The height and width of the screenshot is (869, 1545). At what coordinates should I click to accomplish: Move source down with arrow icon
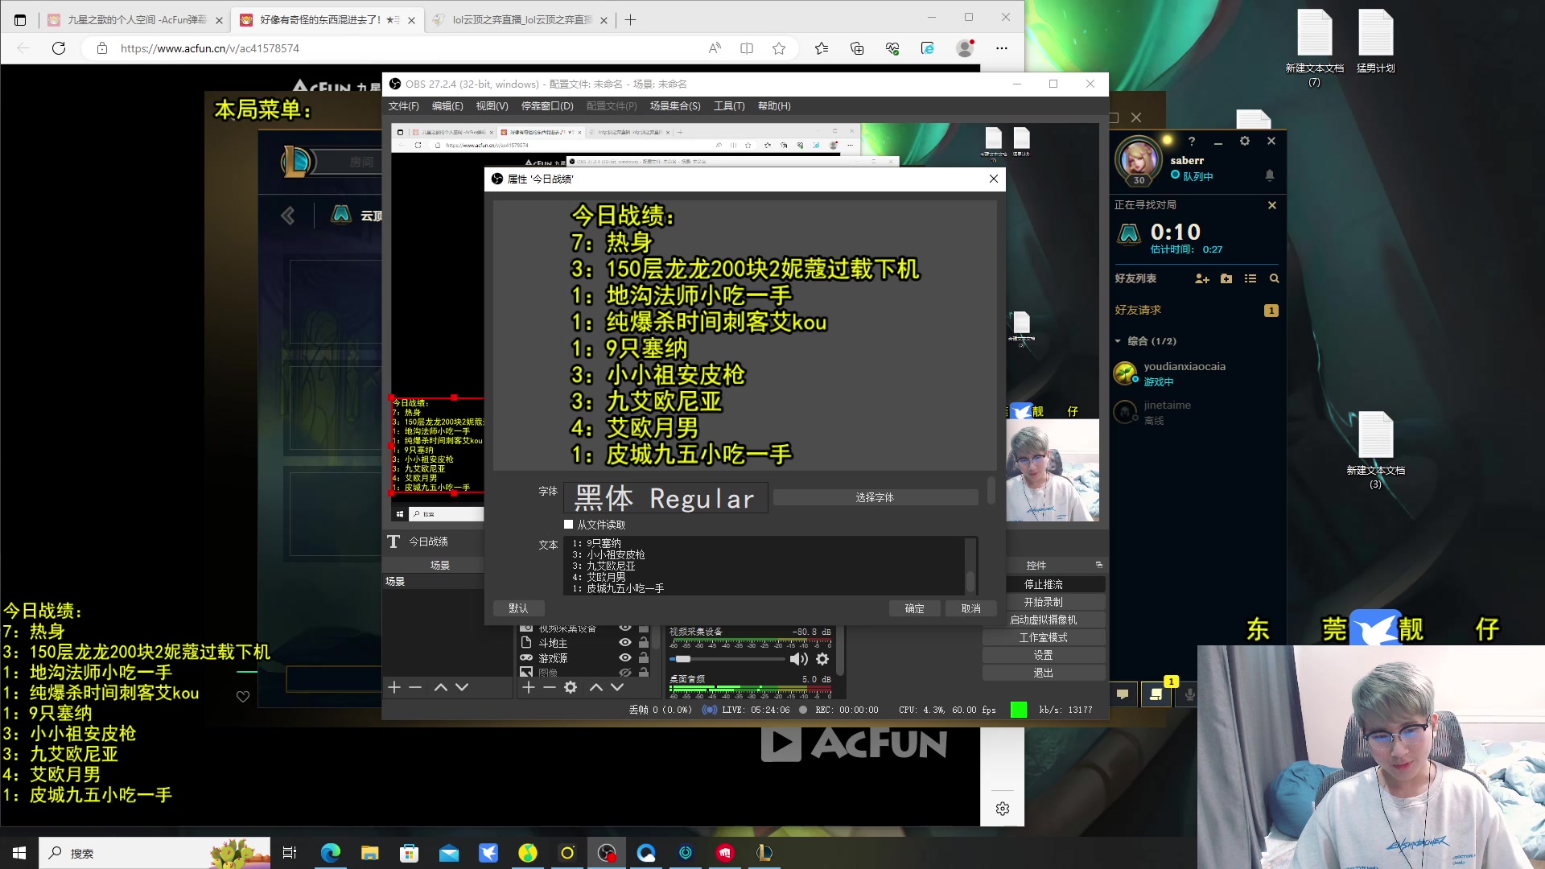pyautogui.click(x=617, y=687)
